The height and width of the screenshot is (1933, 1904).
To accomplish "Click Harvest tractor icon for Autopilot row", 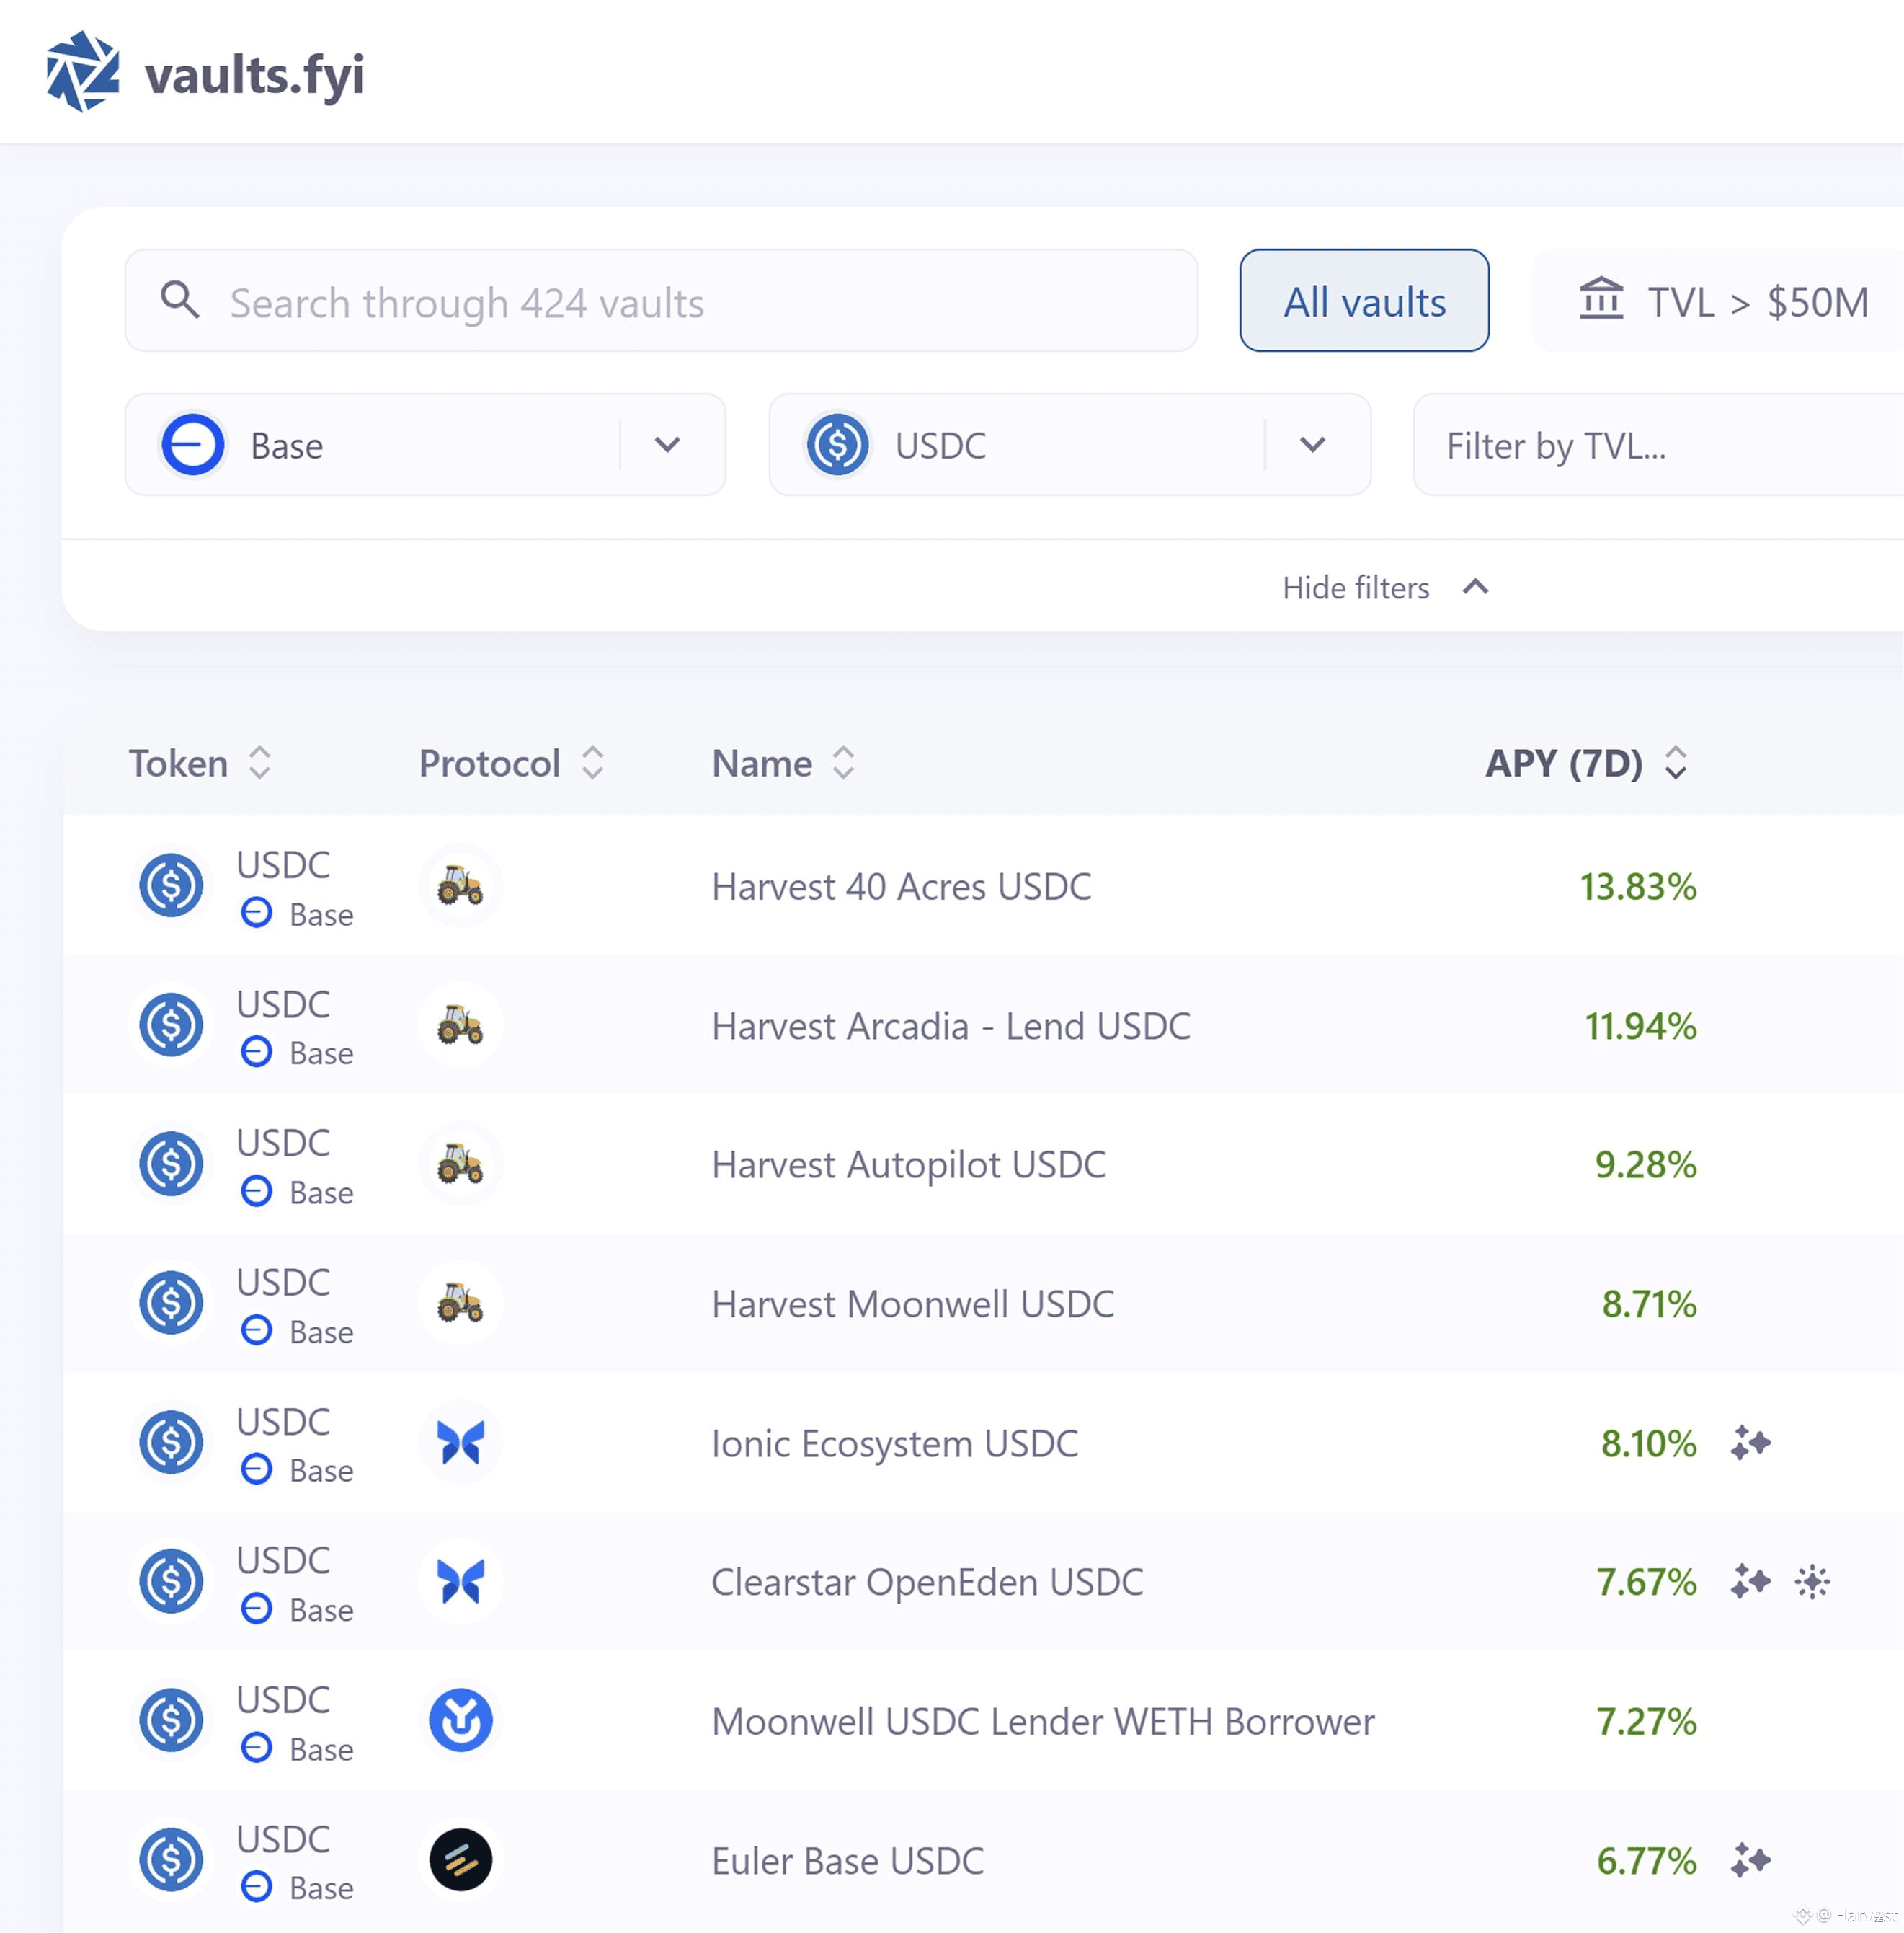I will click(460, 1164).
